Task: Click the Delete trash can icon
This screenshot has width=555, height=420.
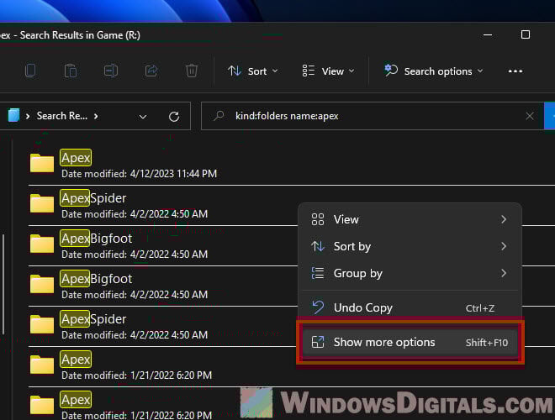Action: (192, 71)
